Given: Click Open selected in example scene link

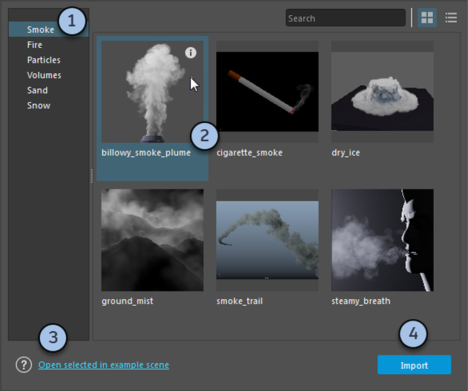Looking at the screenshot, I should pyautogui.click(x=103, y=365).
